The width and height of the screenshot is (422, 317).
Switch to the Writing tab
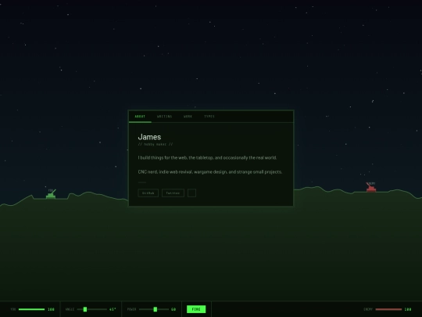click(164, 117)
